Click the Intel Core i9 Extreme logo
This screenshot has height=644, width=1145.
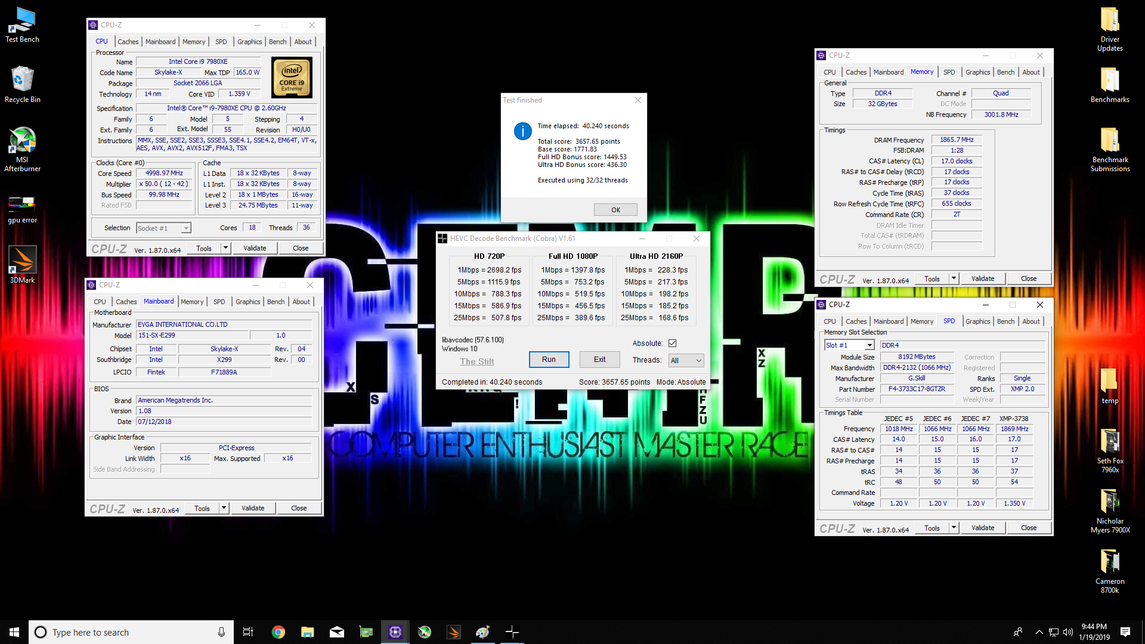tap(292, 78)
